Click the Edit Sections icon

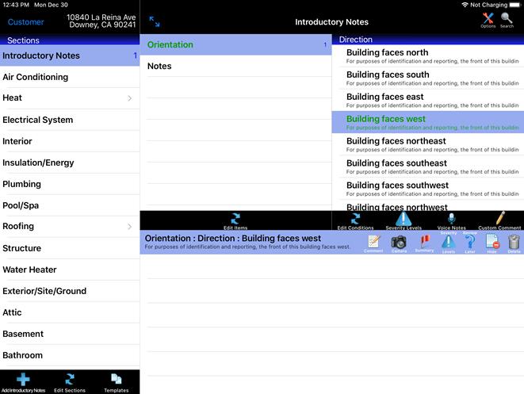(x=70, y=381)
